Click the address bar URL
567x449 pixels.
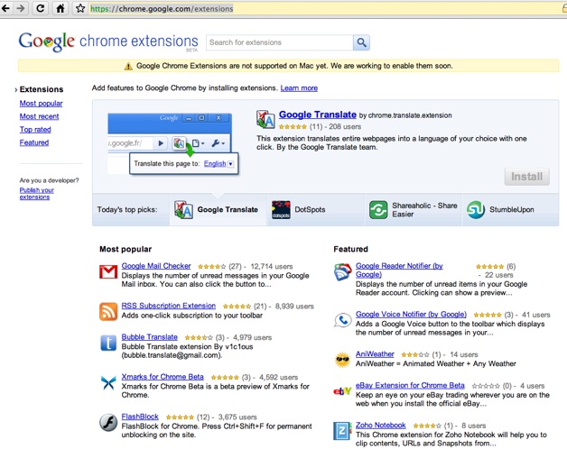point(162,9)
